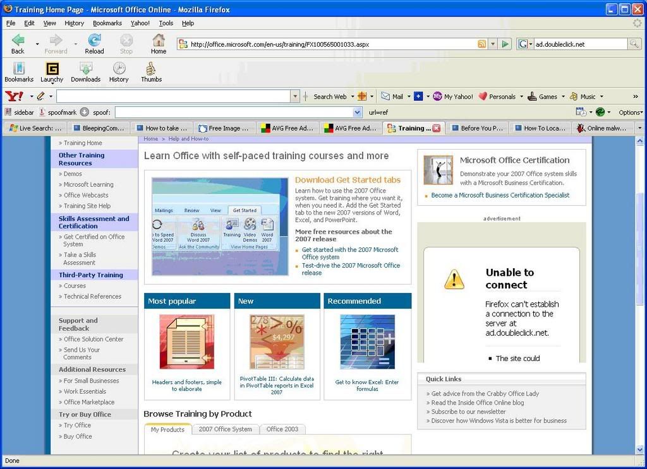
Task: Open the Tools menu
Action: pos(166,23)
